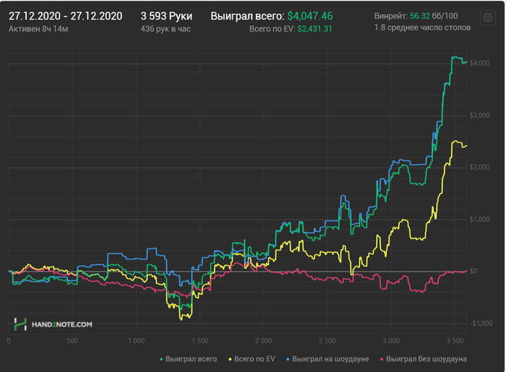Click the 'Выиграл всего:' header label
Viewport: 506px width, 372px height.
coord(247,16)
